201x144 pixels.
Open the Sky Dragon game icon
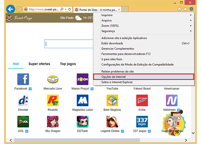click(53, 122)
